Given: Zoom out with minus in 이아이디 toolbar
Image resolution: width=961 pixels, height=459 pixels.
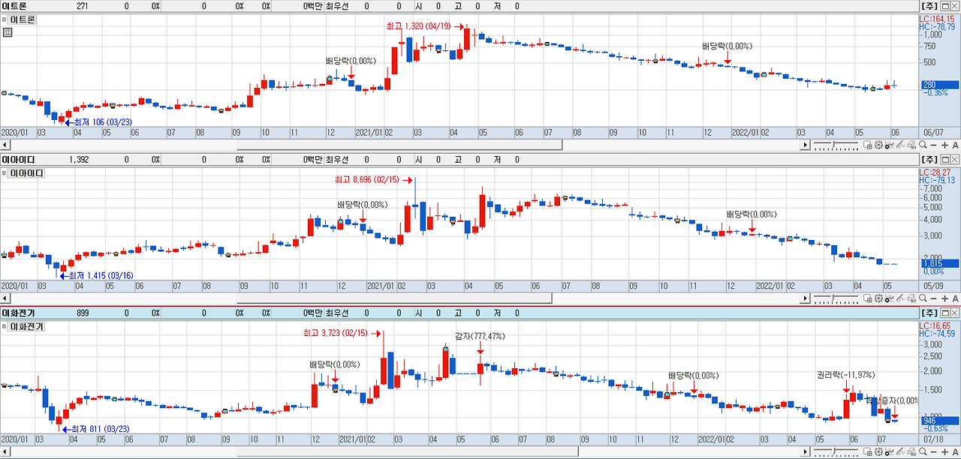Looking at the screenshot, I should tap(933, 298).
